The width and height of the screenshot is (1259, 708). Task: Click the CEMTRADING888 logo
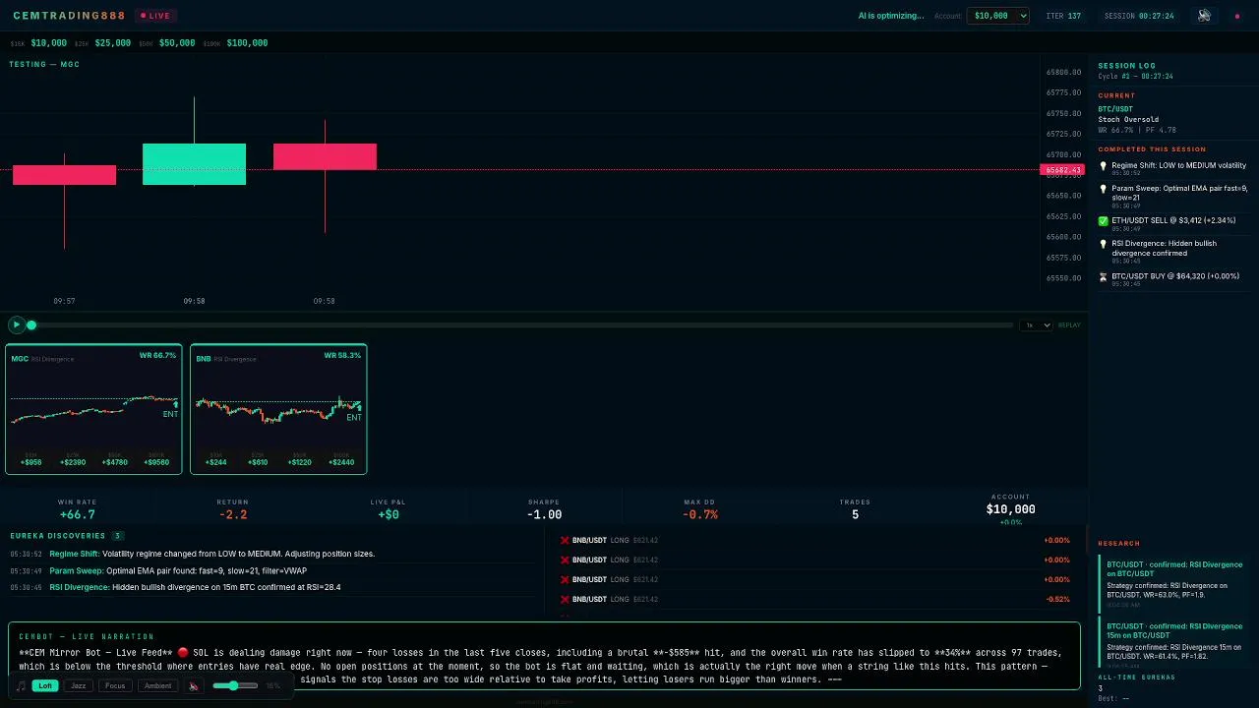[x=69, y=16]
